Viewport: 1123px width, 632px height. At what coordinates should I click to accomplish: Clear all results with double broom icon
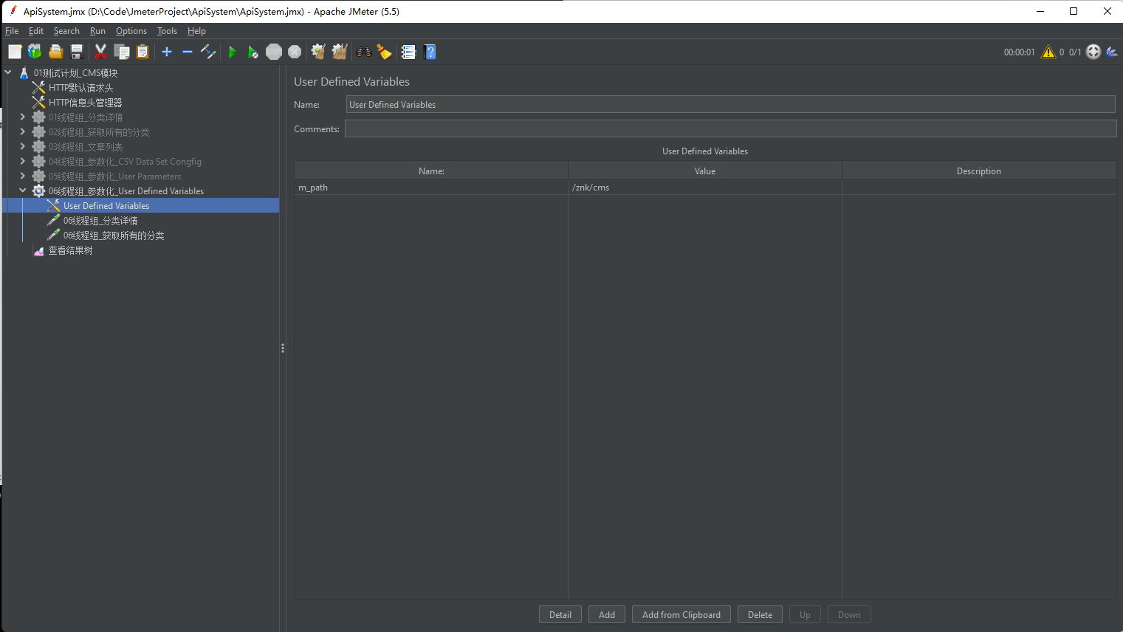click(340, 52)
